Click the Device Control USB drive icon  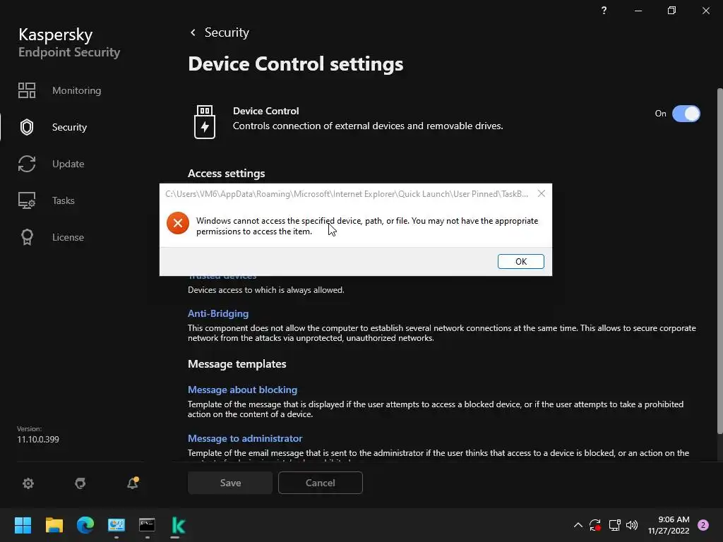point(205,121)
